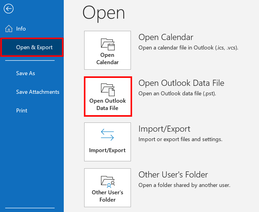
Task: Click the Open Calendar heading text
Action: (x=166, y=37)
